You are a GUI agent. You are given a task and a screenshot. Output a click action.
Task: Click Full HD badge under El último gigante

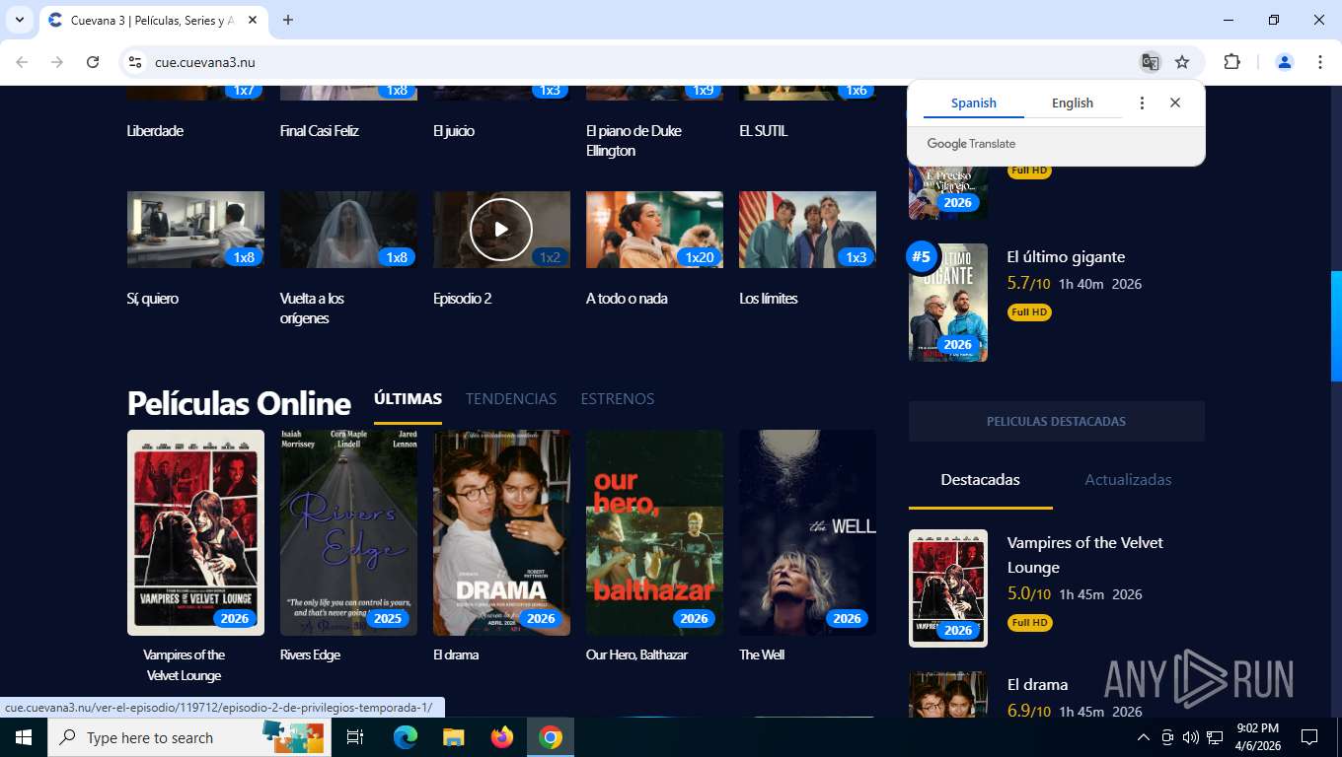tap(1029, 312)
